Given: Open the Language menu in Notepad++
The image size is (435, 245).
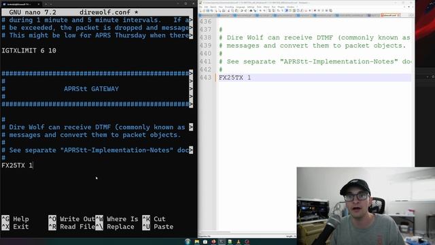Looking at the screenshot, I should pyautogui.click(x=240, y=7).
